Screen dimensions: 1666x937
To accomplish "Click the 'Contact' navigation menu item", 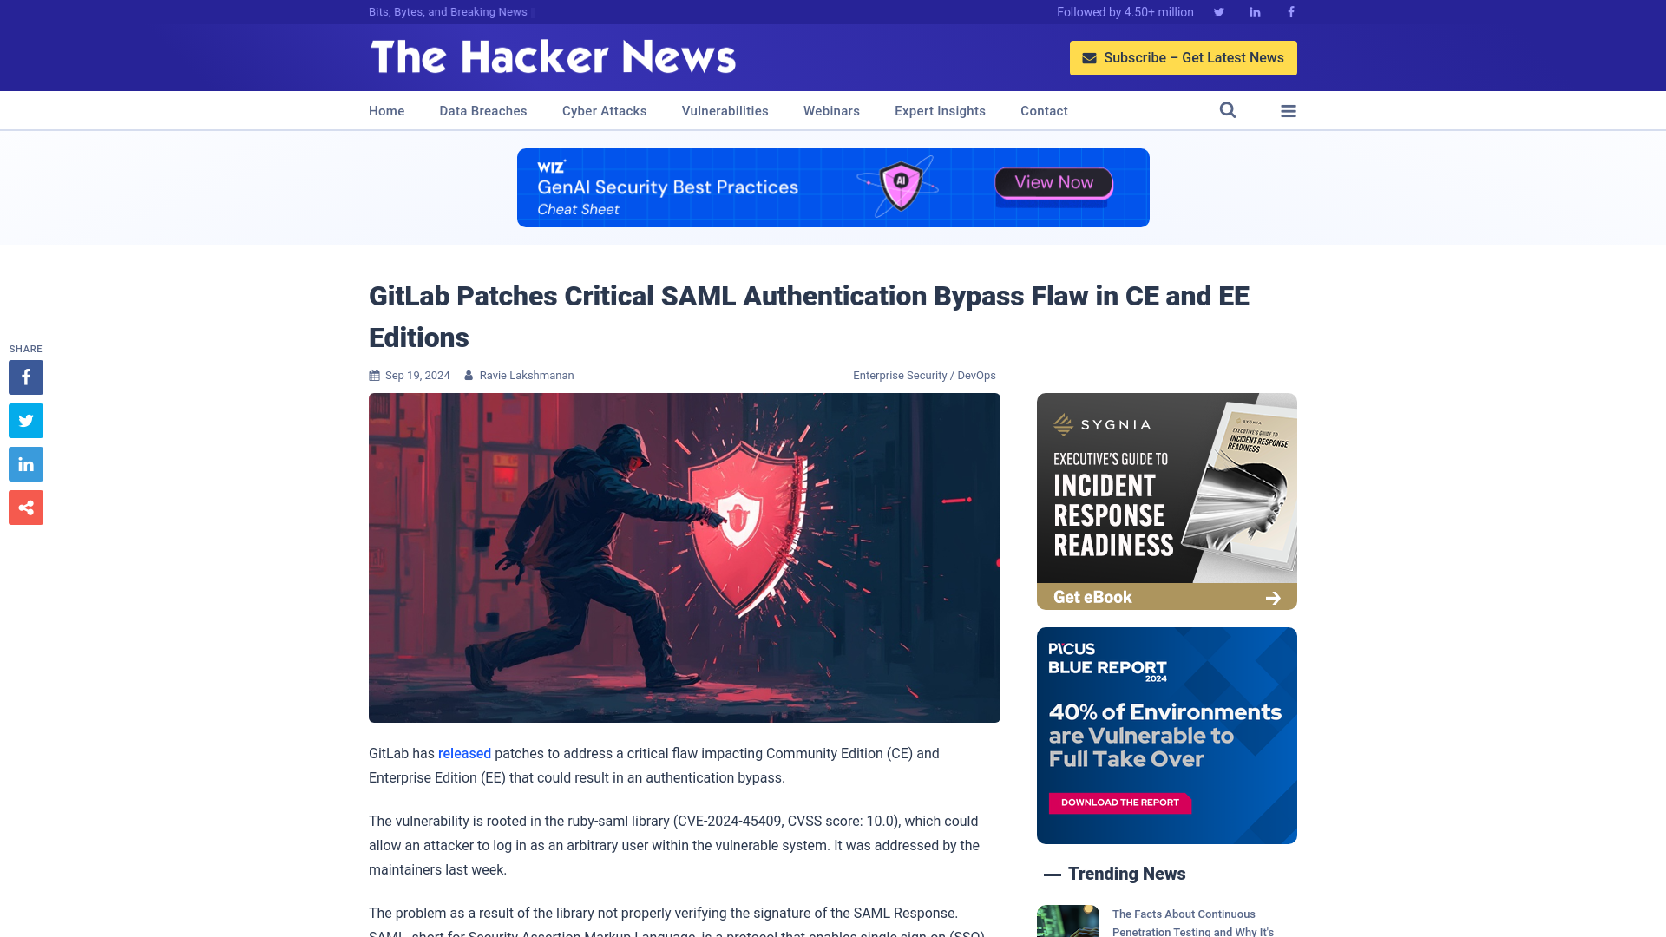I will pyautogui.click(x=1044, y=111).
